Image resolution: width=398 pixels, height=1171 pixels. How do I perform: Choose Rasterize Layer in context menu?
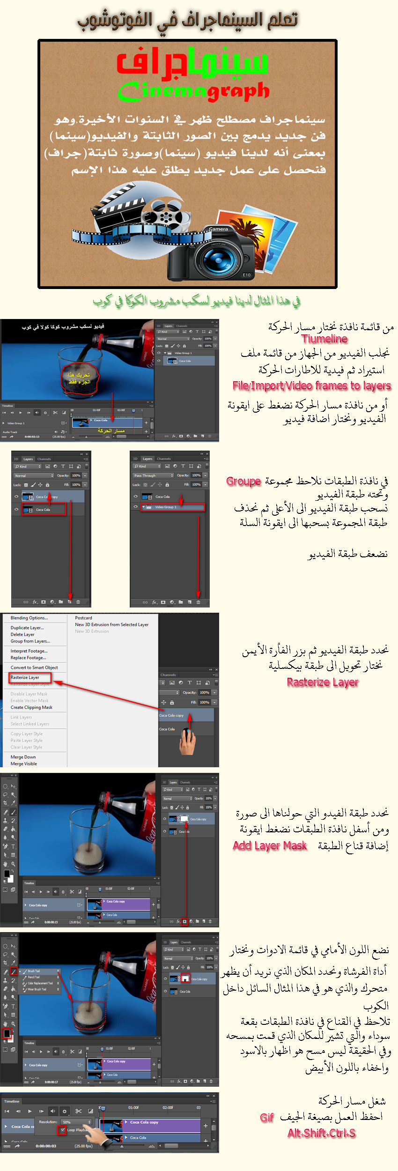click(x=25, y=677)
